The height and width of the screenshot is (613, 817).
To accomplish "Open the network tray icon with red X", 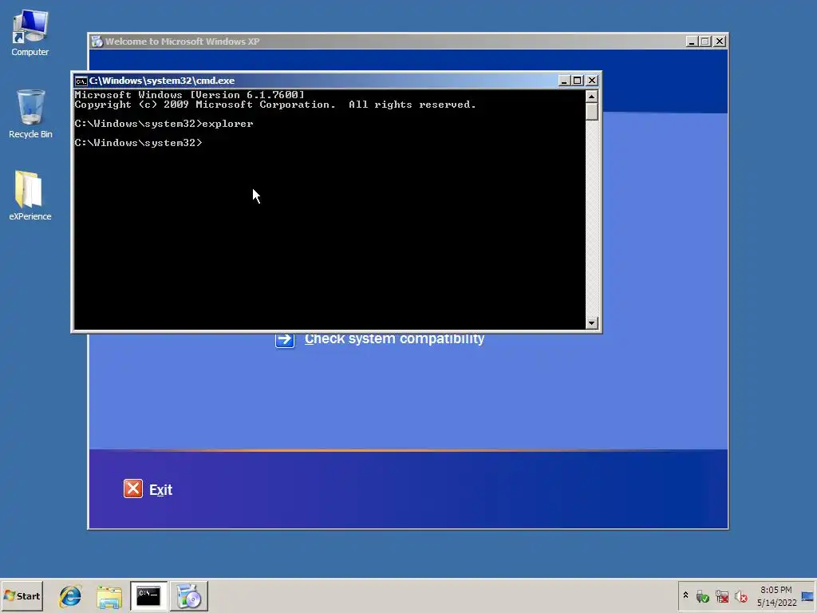I will pyautogui.click(x=721, y=596).
